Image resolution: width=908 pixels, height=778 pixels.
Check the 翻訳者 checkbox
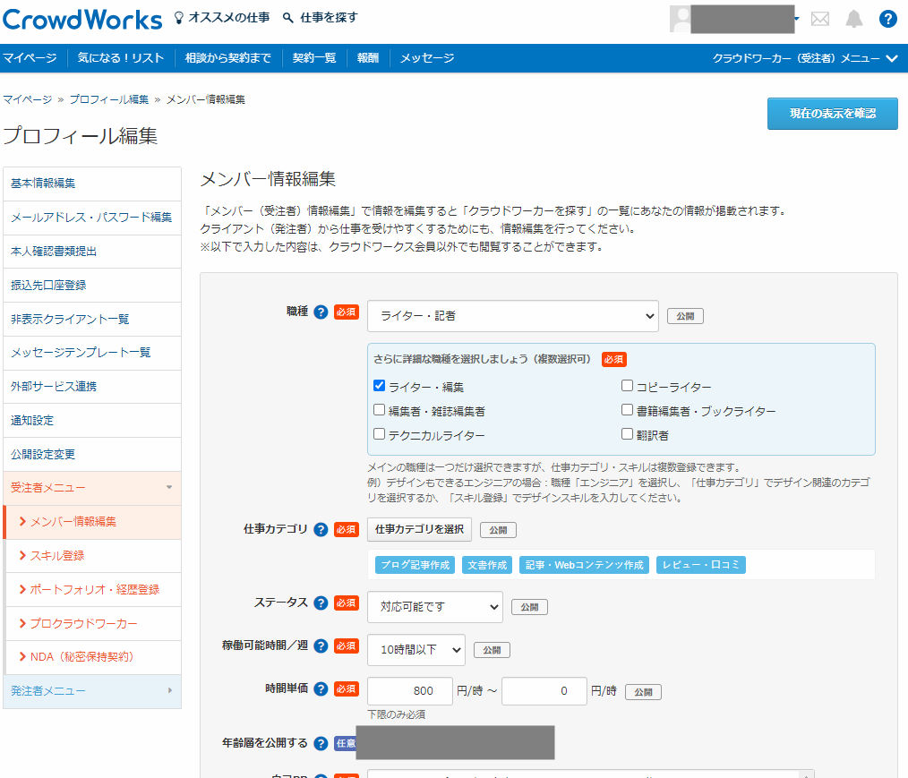pyautogui.click(x=626, y=433)
